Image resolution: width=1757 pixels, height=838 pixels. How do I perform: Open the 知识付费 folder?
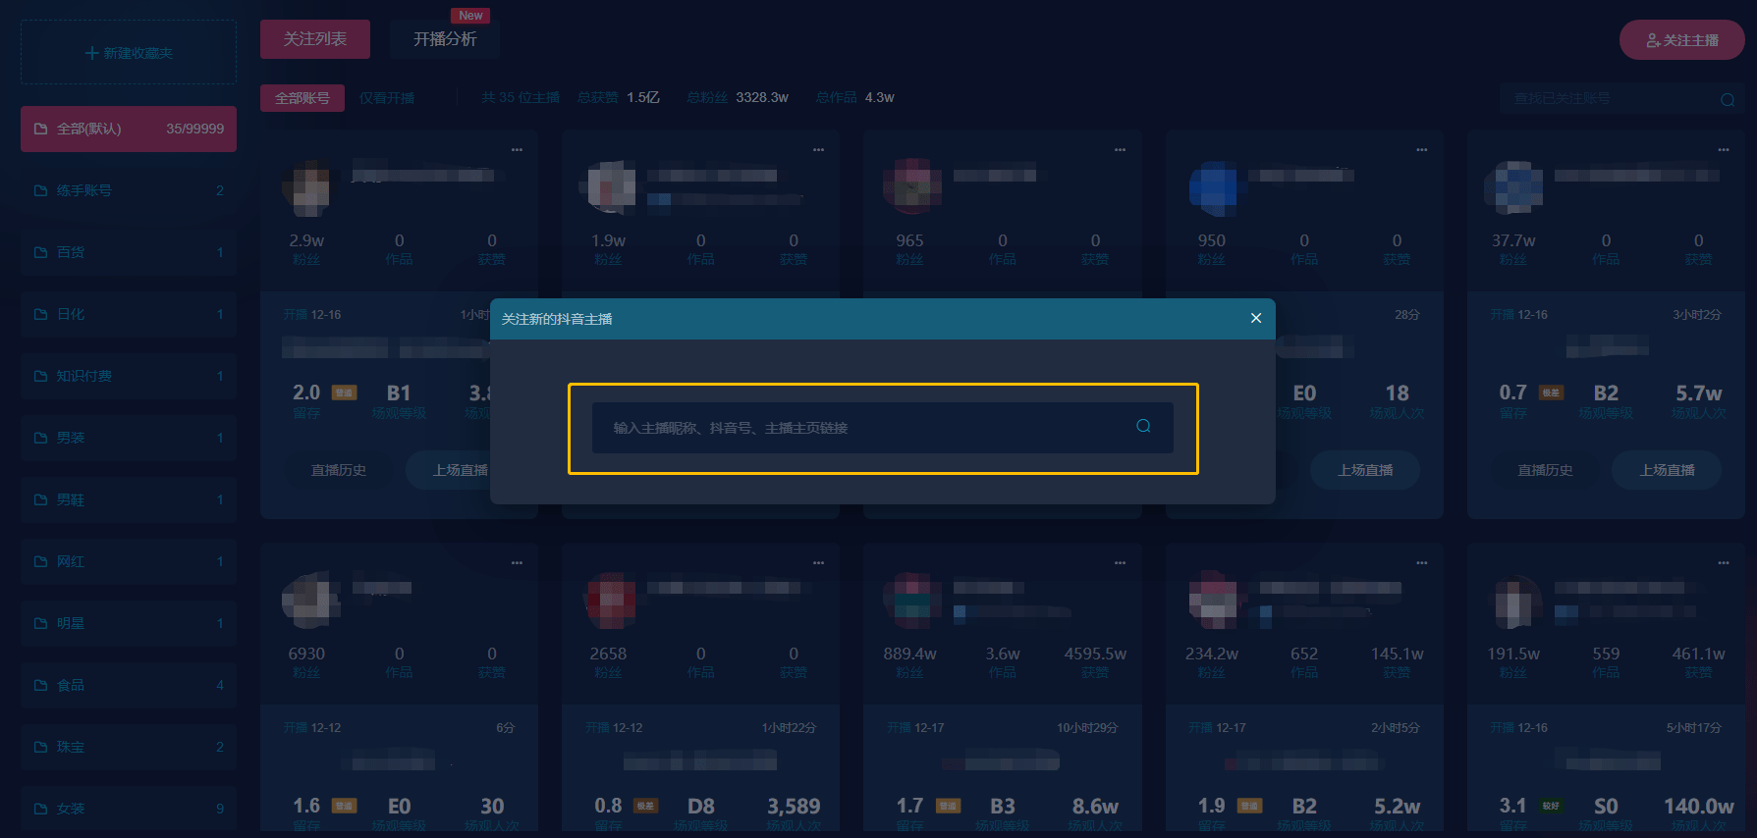pos(129,376)
